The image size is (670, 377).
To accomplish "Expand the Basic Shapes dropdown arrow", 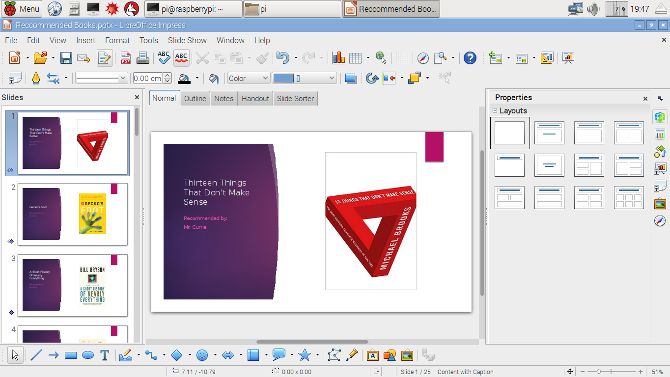I will (190, 355).
